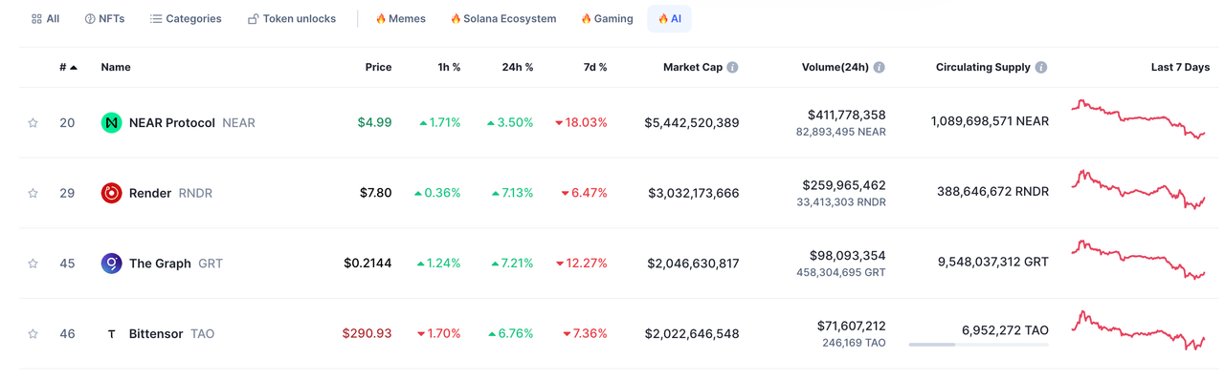Star NEAR Protocol to add to watchlist
The image size is (1225, 380).
pyautogui.click(x=33, y=123)
